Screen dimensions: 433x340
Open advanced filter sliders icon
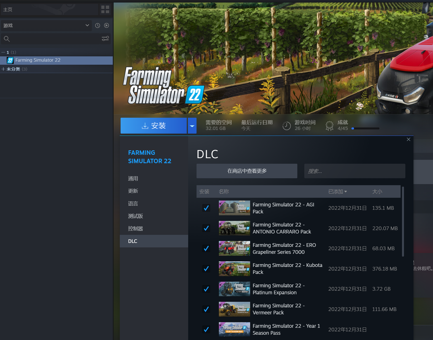pos(105,39)
